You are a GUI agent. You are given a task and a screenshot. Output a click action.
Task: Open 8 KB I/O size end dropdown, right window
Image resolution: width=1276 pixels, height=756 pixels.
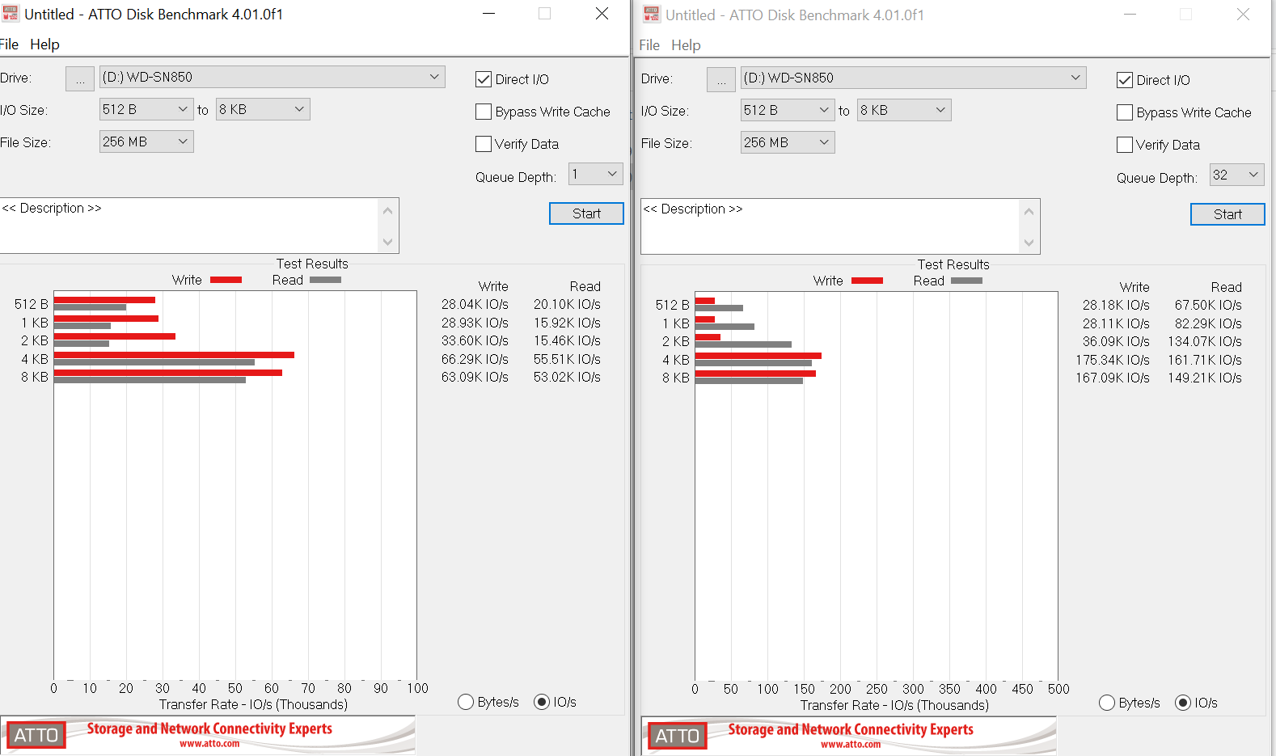tap(904, 110)
